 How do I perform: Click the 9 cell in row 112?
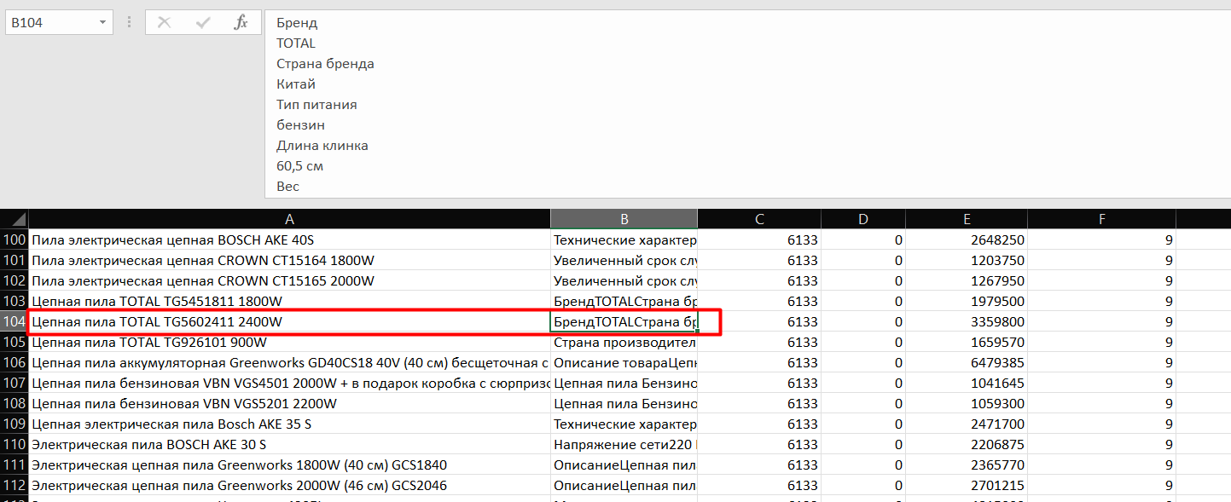point(1101,485)
